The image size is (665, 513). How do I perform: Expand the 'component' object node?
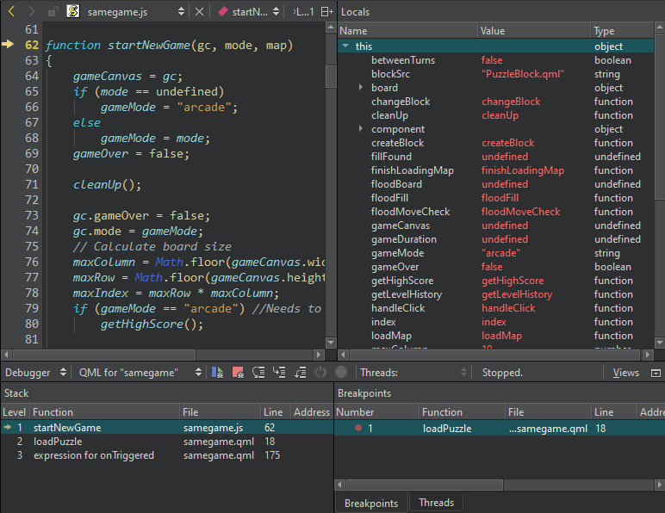pos(361,129)
